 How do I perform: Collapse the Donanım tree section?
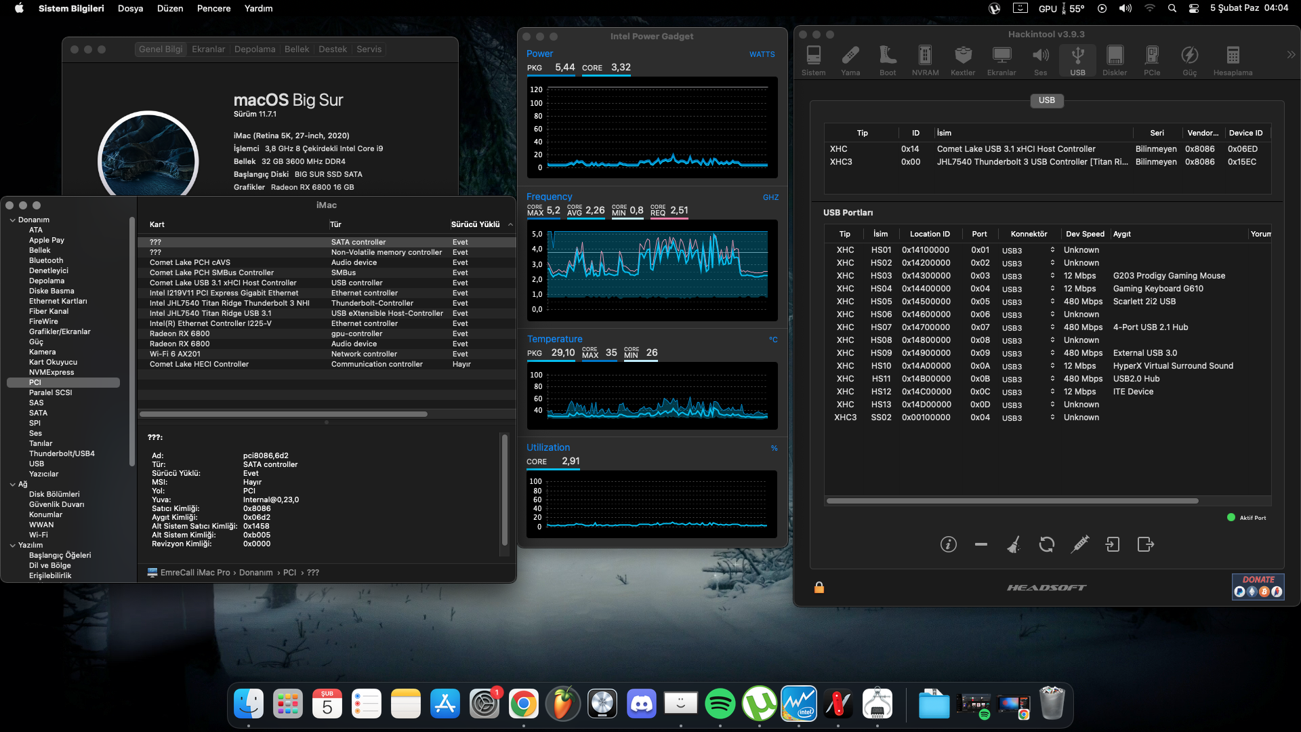pyautogui.click(x=13, y=220)
